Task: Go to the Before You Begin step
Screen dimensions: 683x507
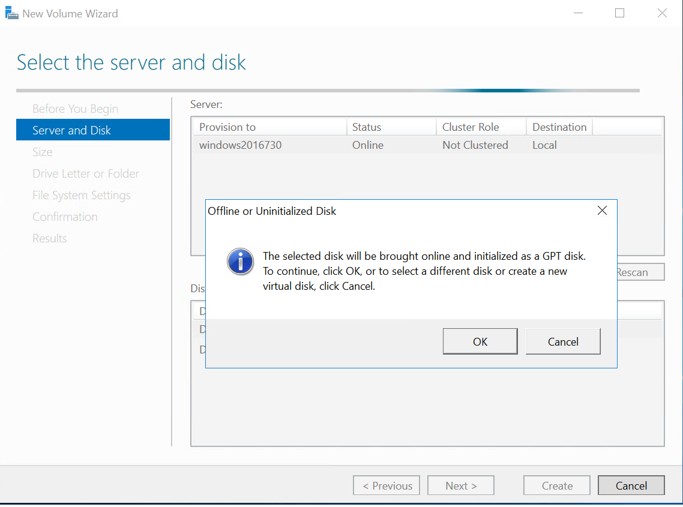Action: coord(75,109)
